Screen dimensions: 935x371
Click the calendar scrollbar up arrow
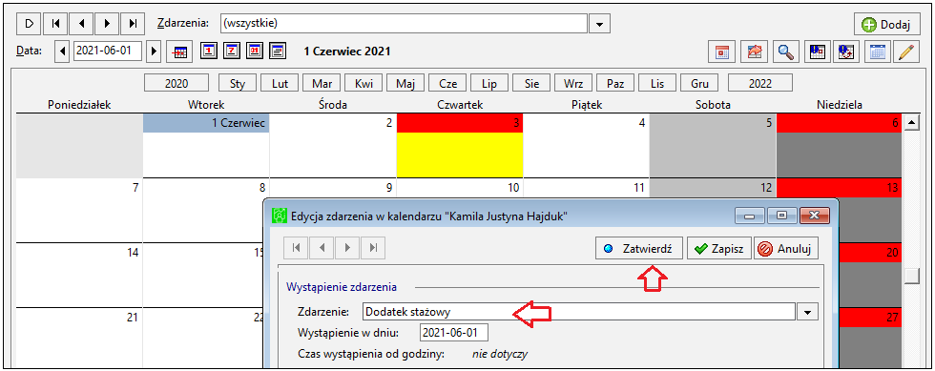[912, 123]
